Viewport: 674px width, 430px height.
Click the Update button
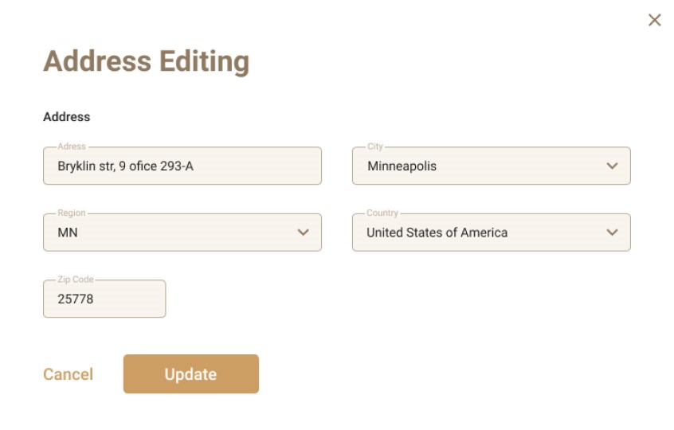point(191,374)
